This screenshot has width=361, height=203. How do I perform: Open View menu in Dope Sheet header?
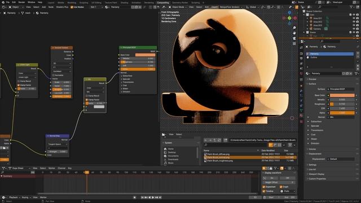(x=35, y=168)
